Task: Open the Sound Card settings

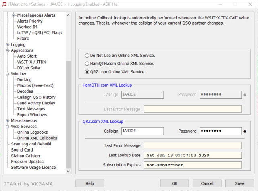Action: [22, 150]
